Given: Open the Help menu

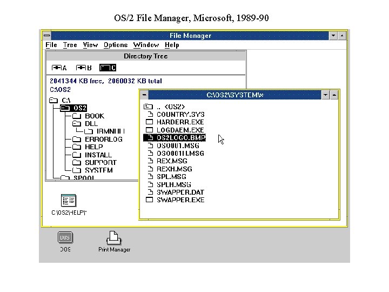Looking at the screenshot, I should (172, 45).
